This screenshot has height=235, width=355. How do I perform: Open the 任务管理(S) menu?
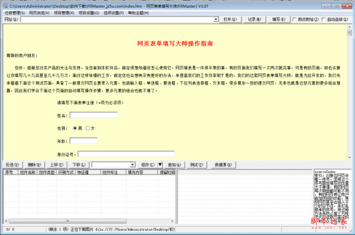pyautogui.click(x=15, y=13)
